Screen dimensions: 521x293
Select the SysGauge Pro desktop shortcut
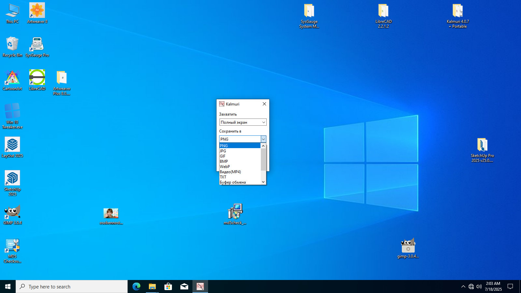click(37, 47)
